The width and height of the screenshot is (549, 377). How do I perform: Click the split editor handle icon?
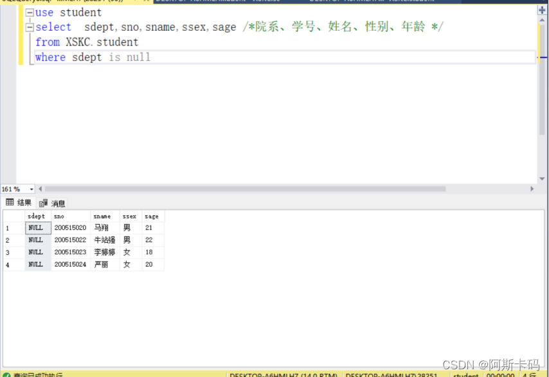coord(542,10)
